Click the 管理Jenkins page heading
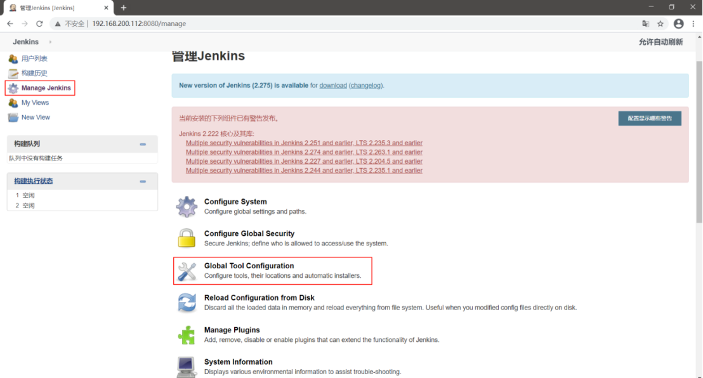The height and width of the screenshot is (378, 703). pyautogui.click(x=209, y=56)
